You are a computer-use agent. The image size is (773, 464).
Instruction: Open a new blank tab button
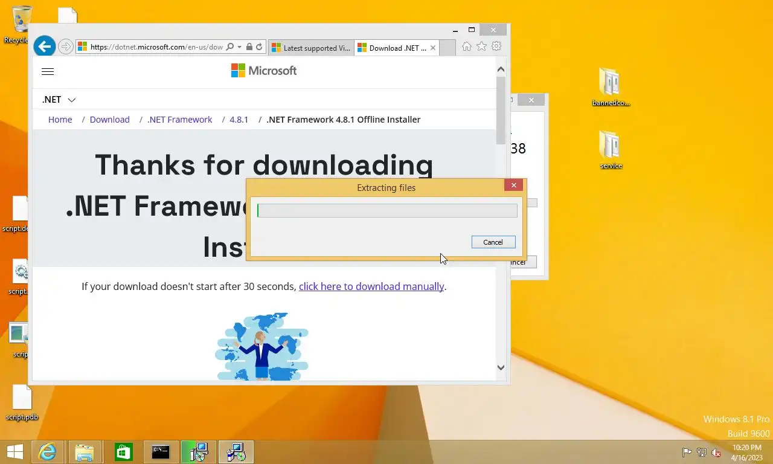(x=447, y=48)
